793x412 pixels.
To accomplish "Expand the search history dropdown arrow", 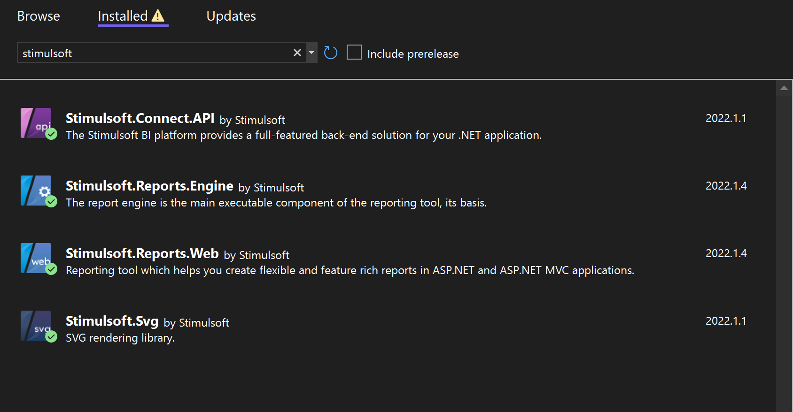I will (x=311, y=53).
